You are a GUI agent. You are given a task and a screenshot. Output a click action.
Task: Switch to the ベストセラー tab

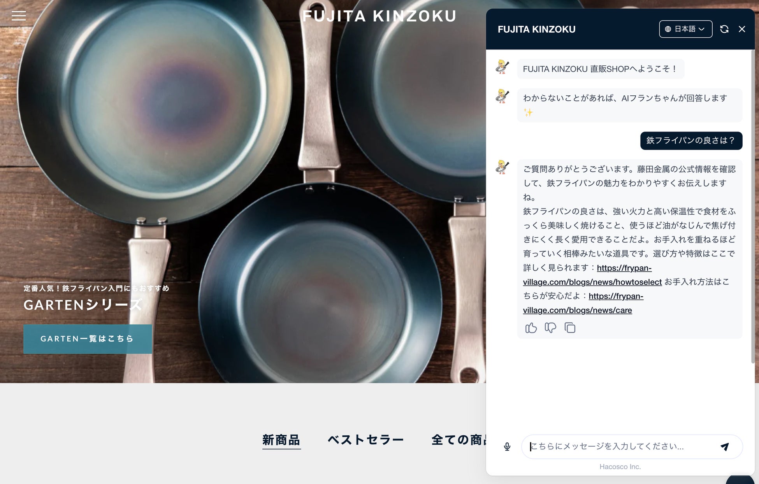[x=365, y=440]
